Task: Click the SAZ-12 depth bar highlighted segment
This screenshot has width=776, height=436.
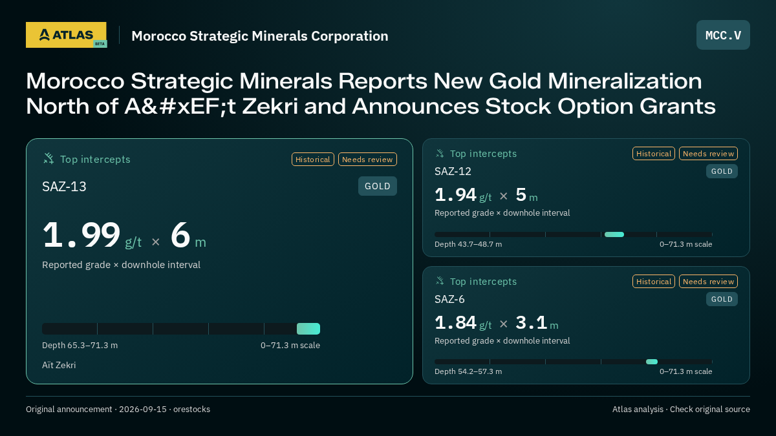Action: 614,234
